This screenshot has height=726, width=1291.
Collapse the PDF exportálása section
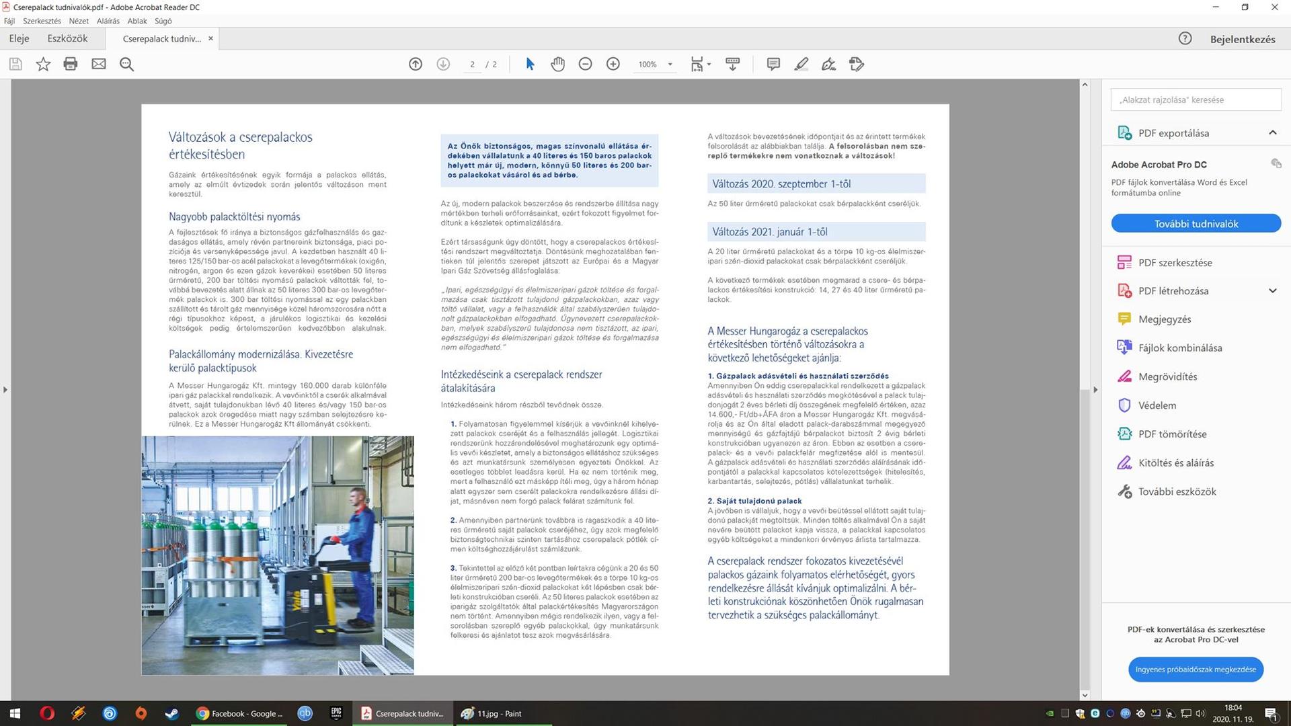click(1272, 133)
